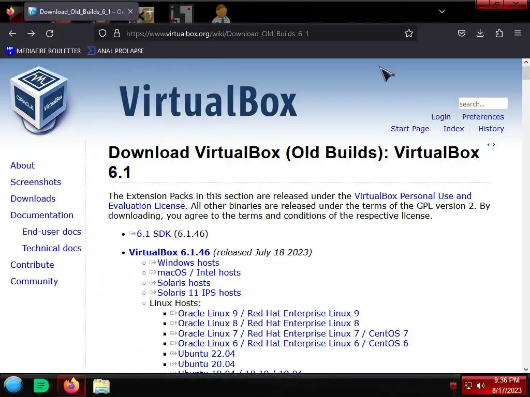This screenshot has width=530, height=397.
Task: Show the Firefox downloads panel
Action: click(480, 34)
